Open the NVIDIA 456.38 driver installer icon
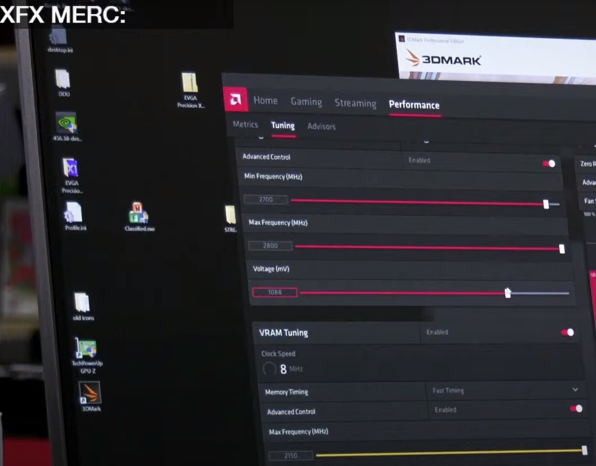The image size is (596, 466). 67,127
